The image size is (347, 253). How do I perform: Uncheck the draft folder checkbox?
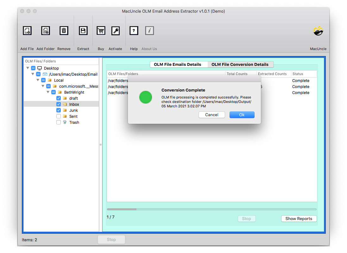coord(59,98)
